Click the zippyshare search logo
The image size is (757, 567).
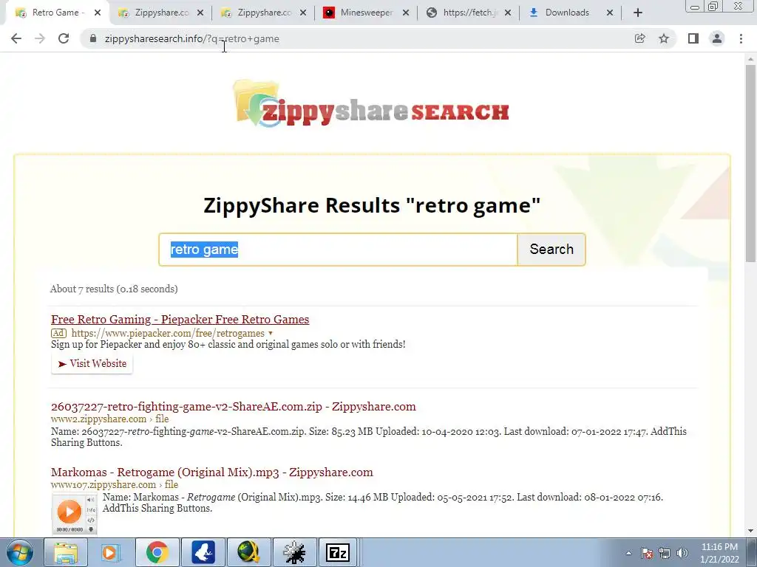tap(371, 104)
